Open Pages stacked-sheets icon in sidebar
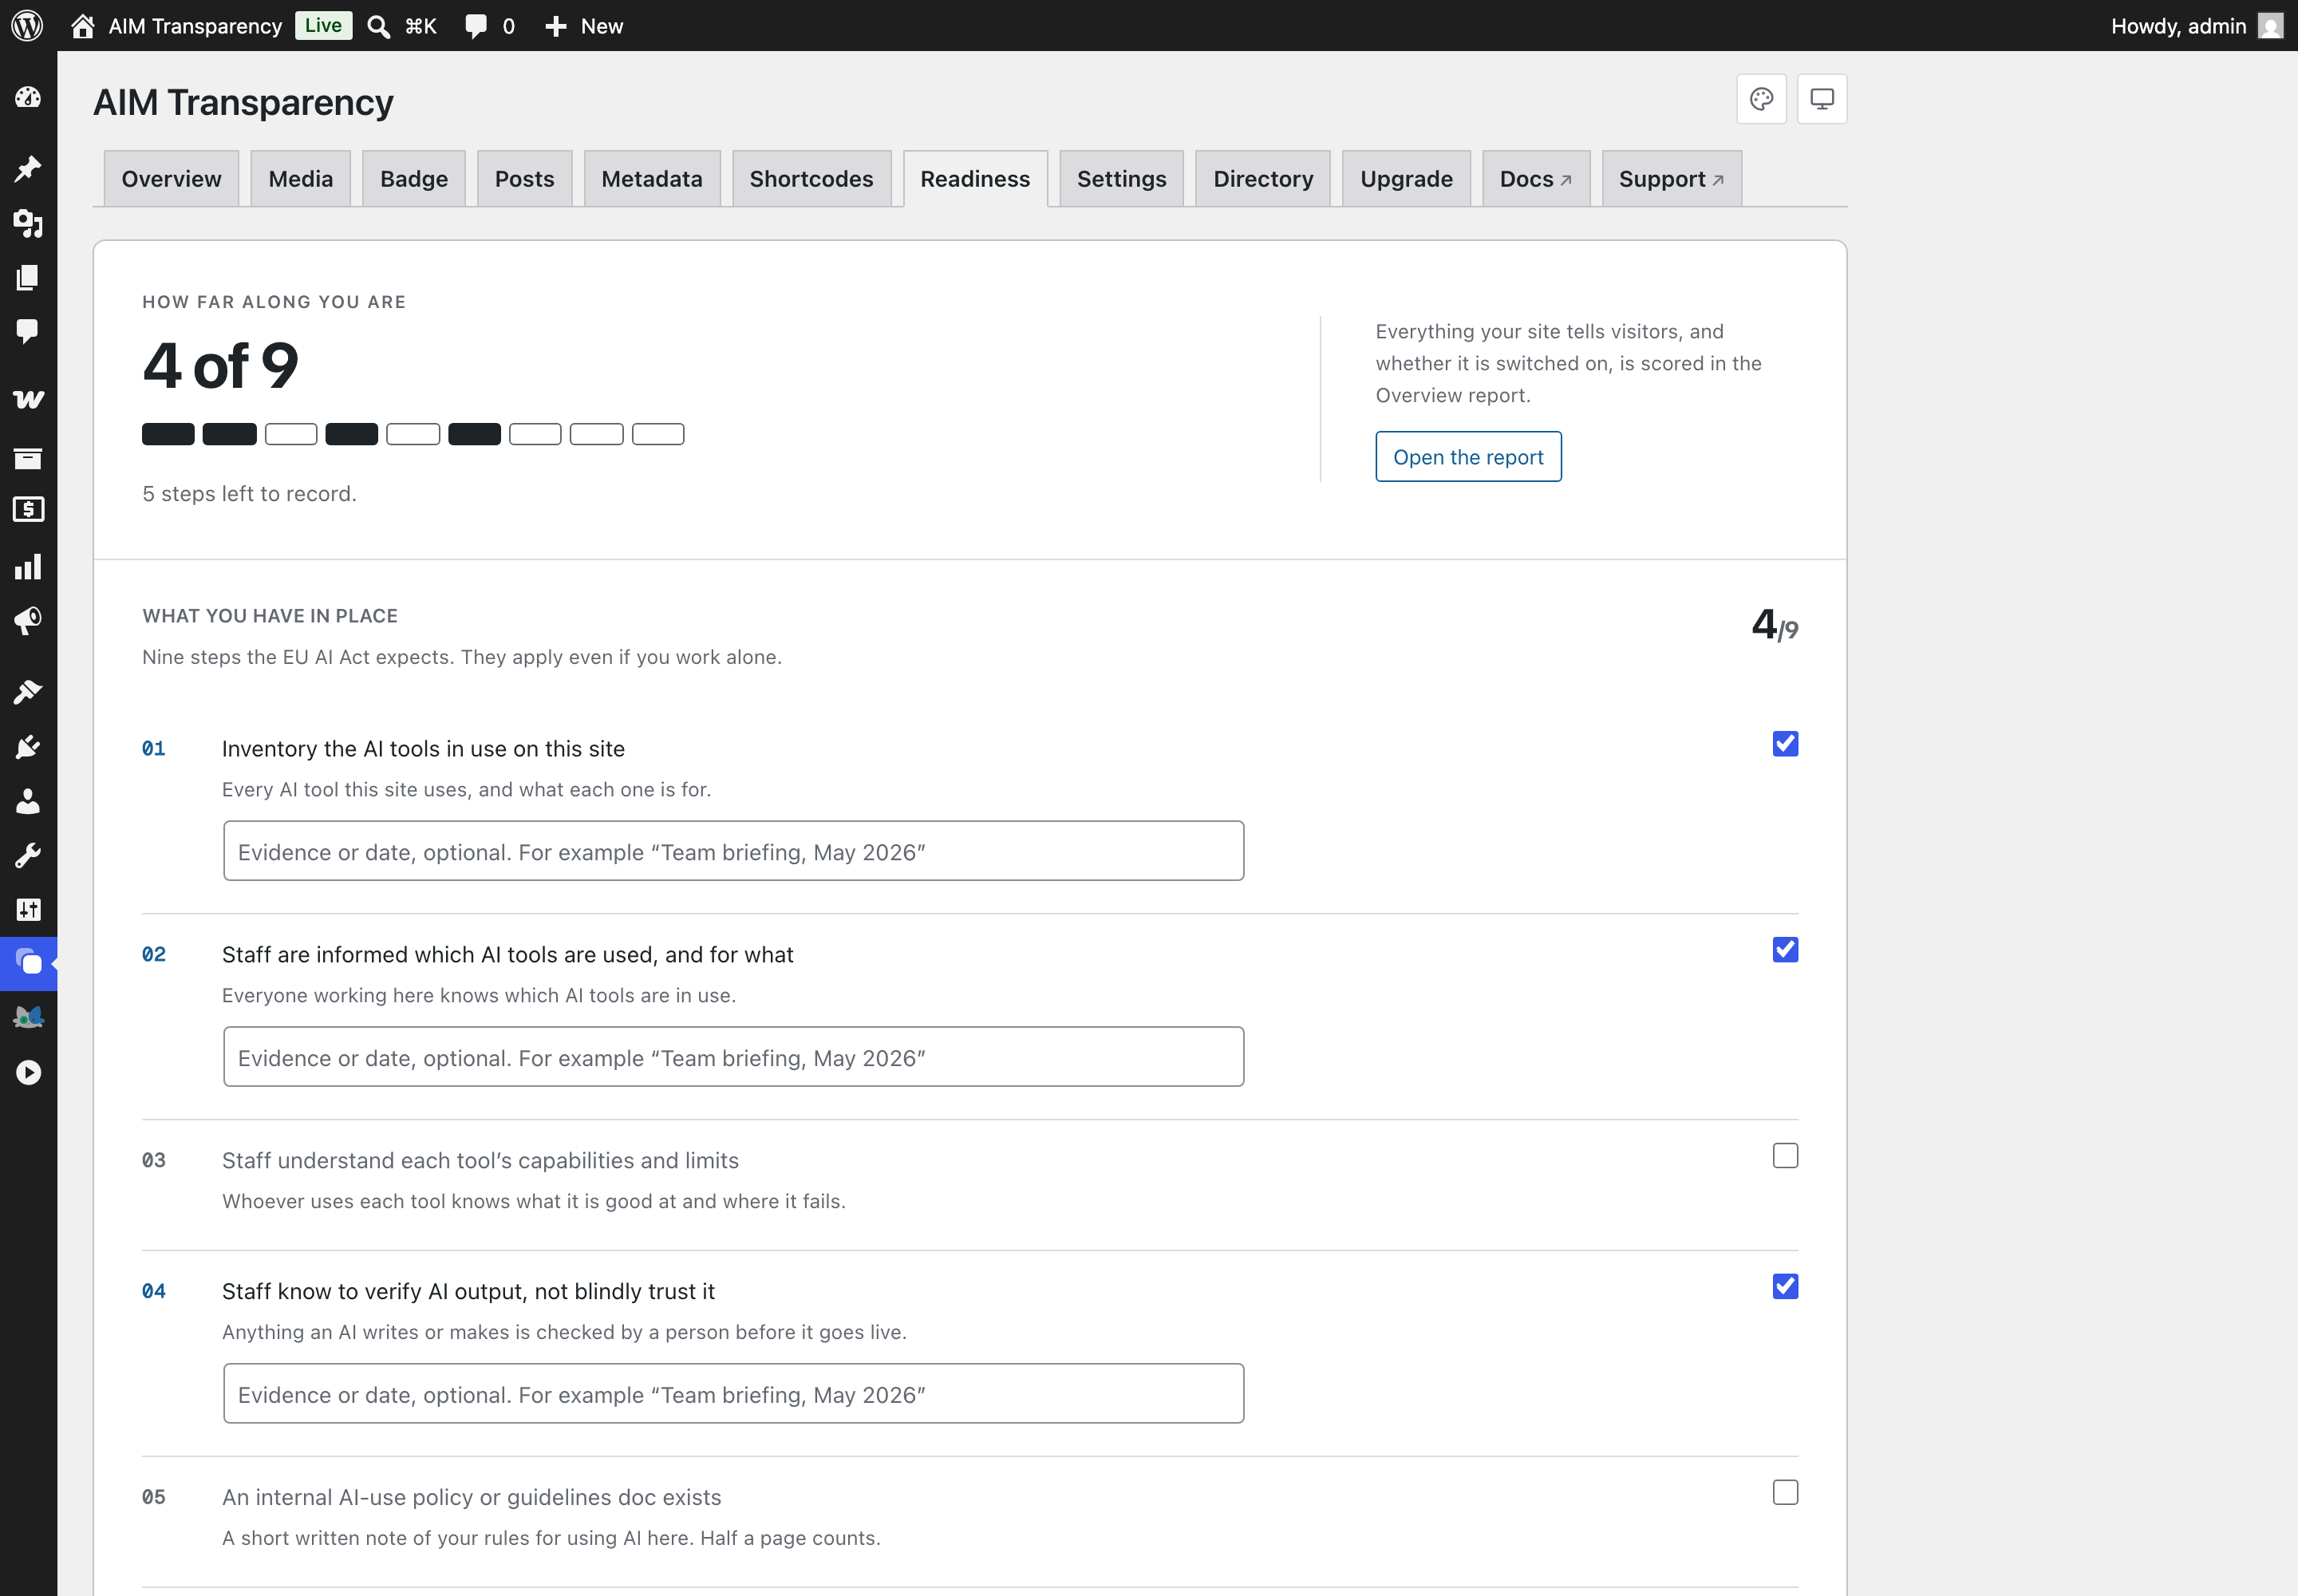Screen dimensions: 2298x1596 [x=28, y=277]
